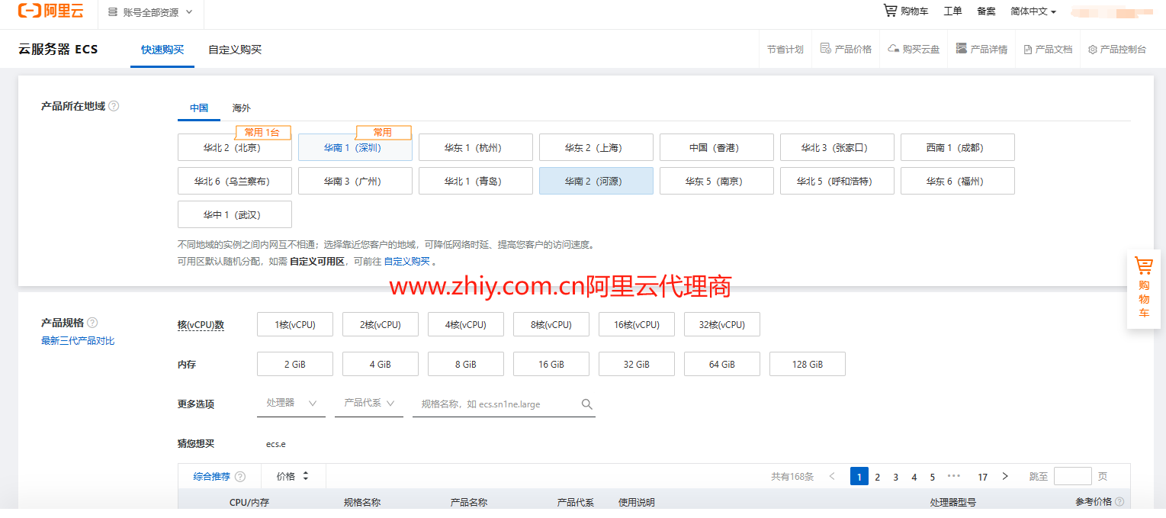Select 4核(vCPU) core count option
Viewport: 1166px width, 518px height.
click(x=465, y=325)
